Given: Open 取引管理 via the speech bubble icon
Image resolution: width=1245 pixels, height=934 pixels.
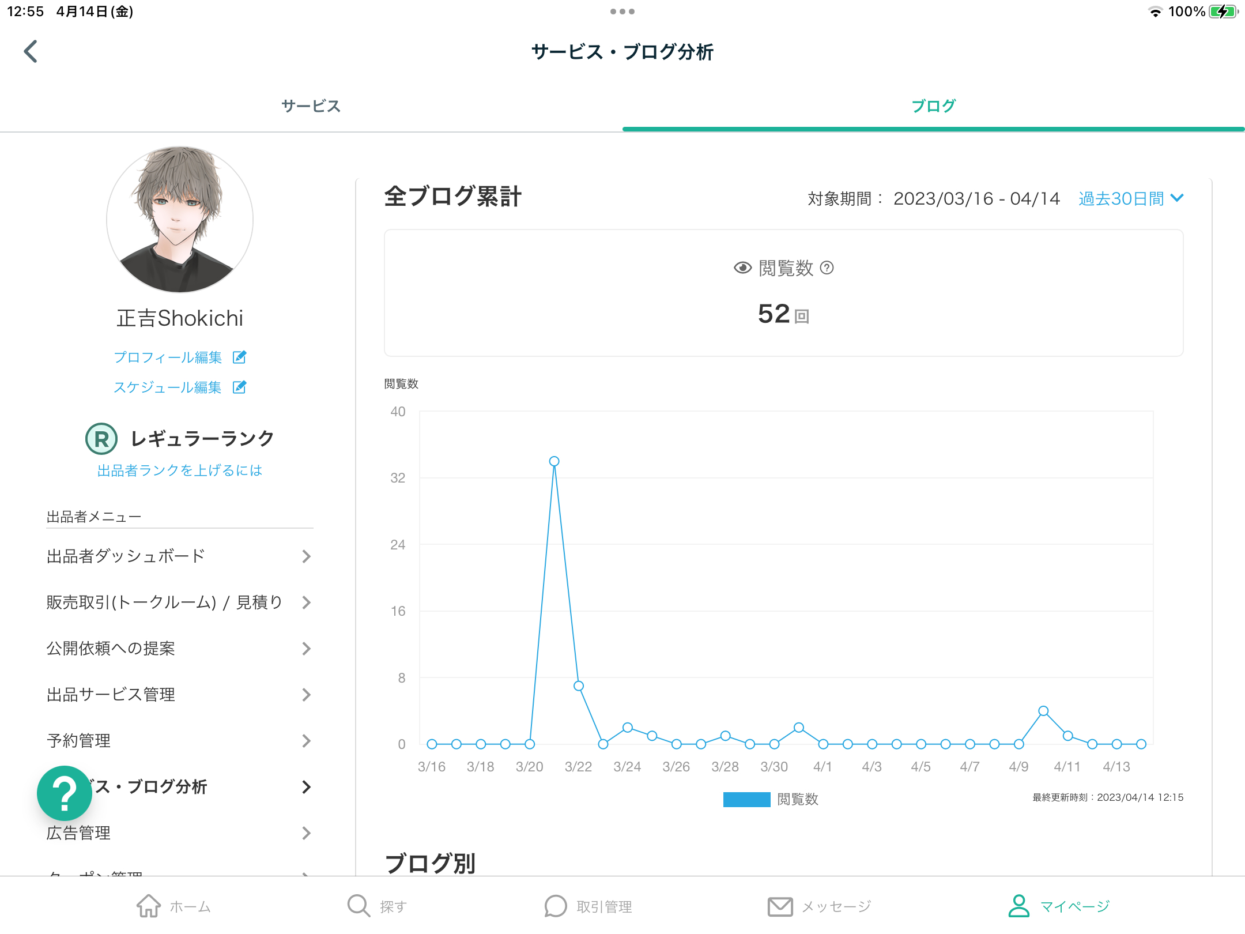Looking at the screenshot, I should click(556, 906).
